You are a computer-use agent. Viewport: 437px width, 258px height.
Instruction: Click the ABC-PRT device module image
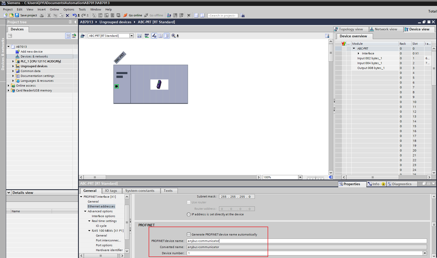click(159, 84)
